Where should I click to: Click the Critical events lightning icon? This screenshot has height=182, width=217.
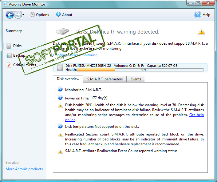pyautogui.click(x=9, y=65)
